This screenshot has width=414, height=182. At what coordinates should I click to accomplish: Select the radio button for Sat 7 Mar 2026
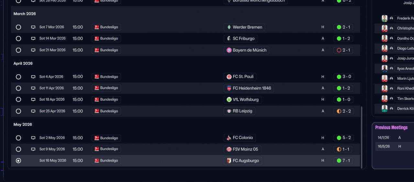[18, 27]
